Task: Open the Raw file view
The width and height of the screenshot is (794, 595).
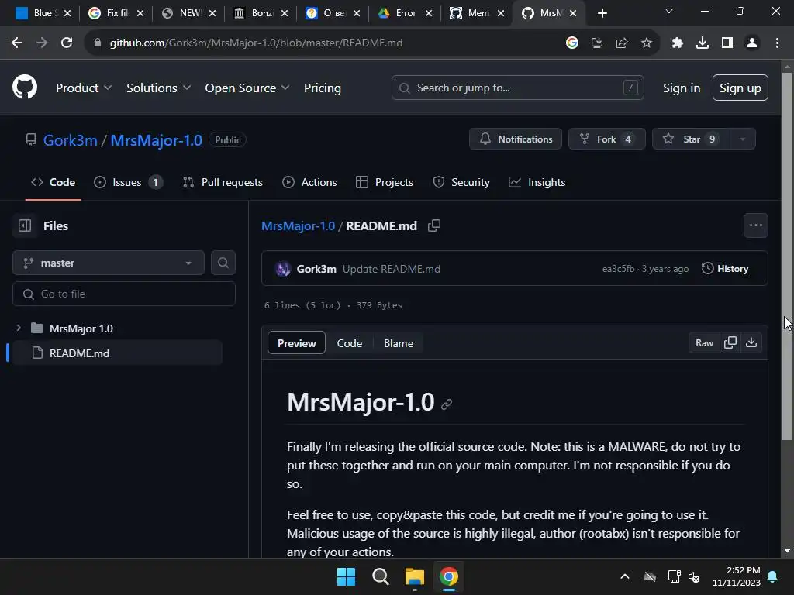Action: (704, 342)
